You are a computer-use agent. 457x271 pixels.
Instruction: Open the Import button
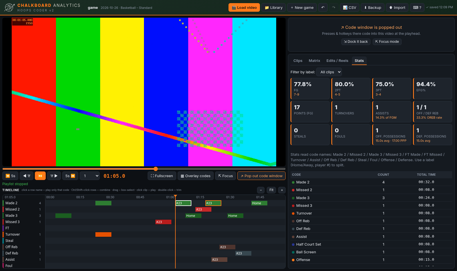397,8
